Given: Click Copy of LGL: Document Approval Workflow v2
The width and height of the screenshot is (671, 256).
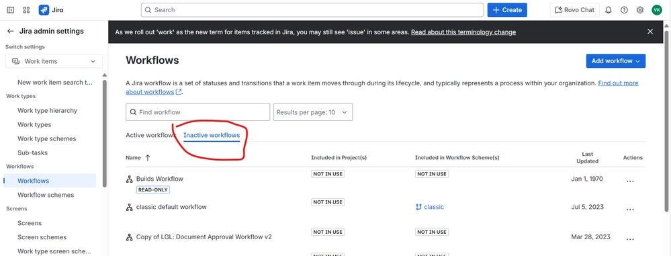Looking at the screenshot, I should coord(204,237).
